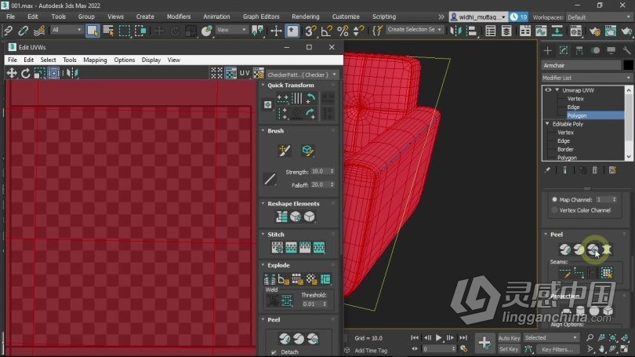Click the widhi_muttaq sign-in account button
This screenshot has height=357, width=635.
coord(478,17)
